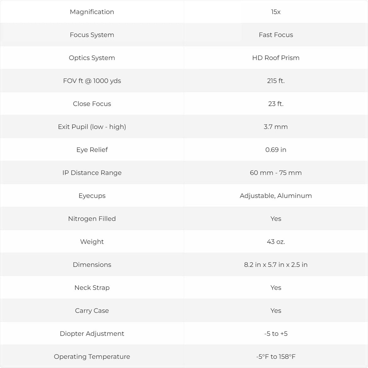Select the 8.2 in x 5.7 in x 2.5 in dimensions
Screen dimensions: 368x368
coord(276,265)
